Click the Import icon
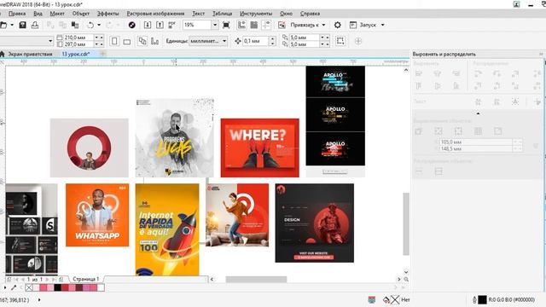The image size is (546, 307). pyautogui.click(x=148, y=25)
